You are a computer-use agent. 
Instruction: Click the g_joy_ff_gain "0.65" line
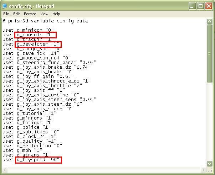tap(38, 76)
